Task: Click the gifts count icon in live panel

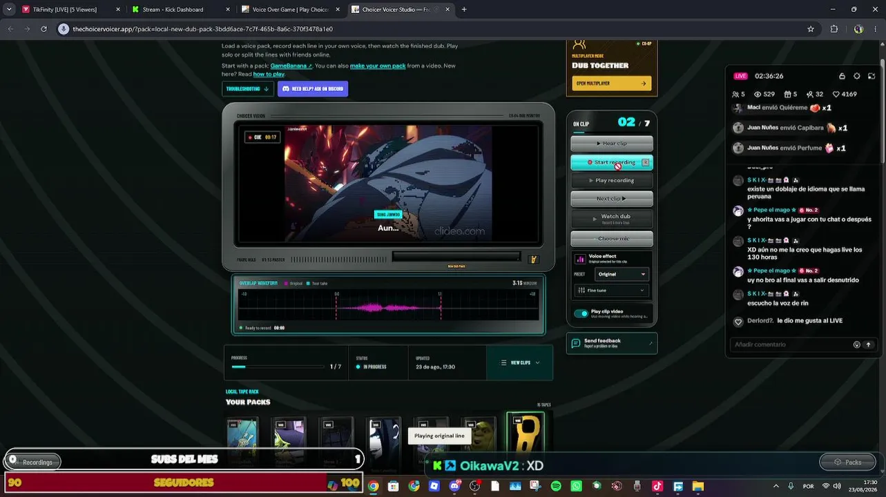Action: (x=787, y=95)
